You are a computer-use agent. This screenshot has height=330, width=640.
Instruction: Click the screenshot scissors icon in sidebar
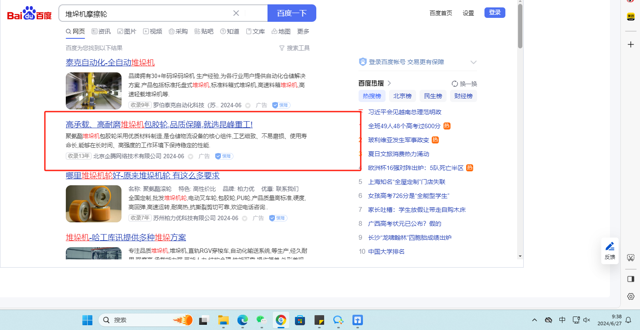click(630, 258)
